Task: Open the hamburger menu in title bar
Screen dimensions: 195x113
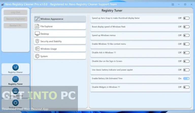Action: pos(173,4)
